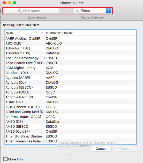
Task: Select ABI-Inform (DS) filter
Action: [x=70, y=53]
